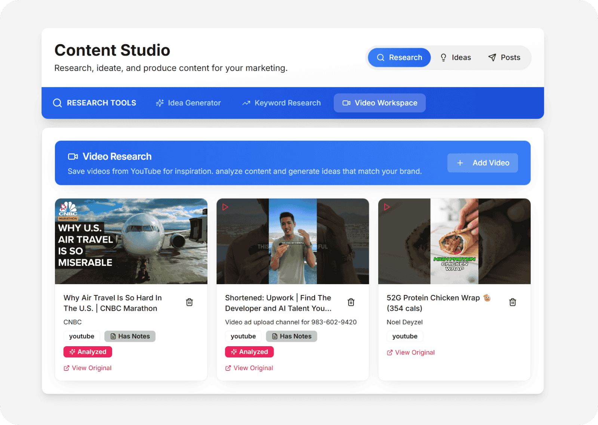The width and height of the screenshot is (598, 425).
Task: Select the Video Workspace tab
Action: [x=380, y=103]
